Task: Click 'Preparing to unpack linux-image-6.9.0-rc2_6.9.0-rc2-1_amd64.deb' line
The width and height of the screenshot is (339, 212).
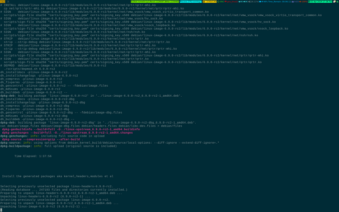Action: pos(59,204)
